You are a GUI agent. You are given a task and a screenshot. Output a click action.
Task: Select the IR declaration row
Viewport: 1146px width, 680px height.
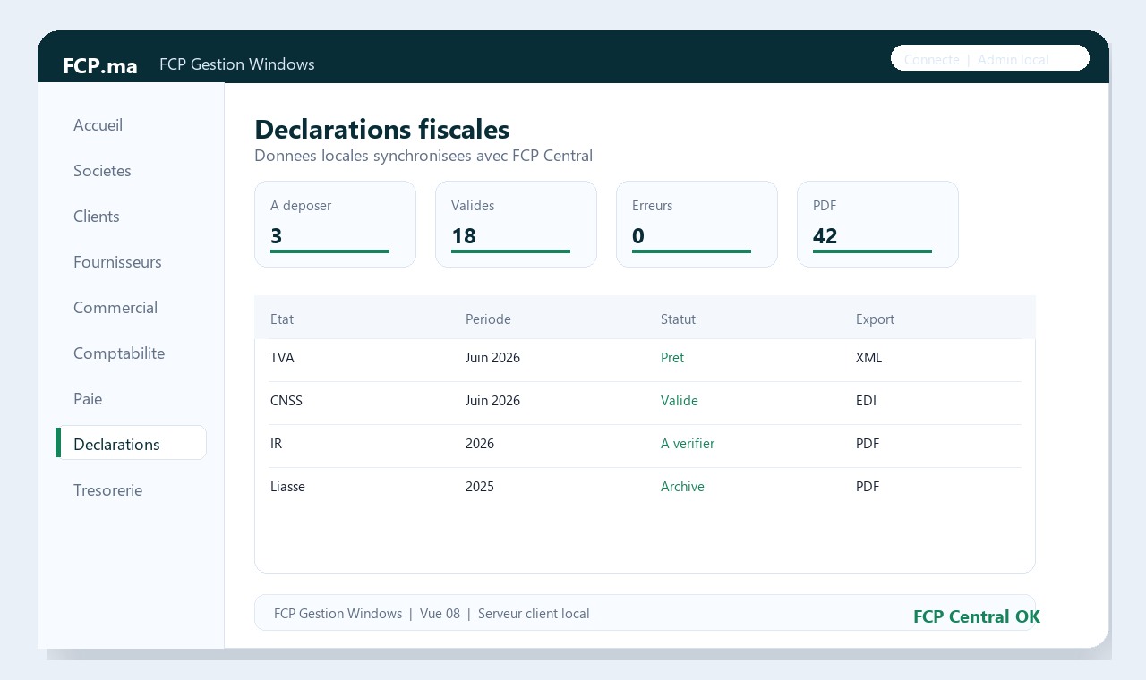pos(645,446)
